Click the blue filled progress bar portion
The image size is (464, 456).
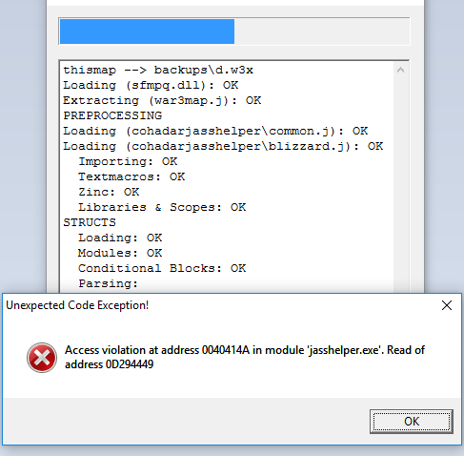[x=147, y=31]
